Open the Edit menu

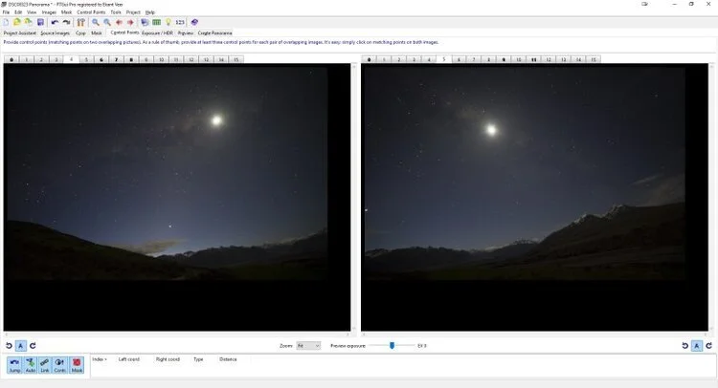tap(18, 12)
